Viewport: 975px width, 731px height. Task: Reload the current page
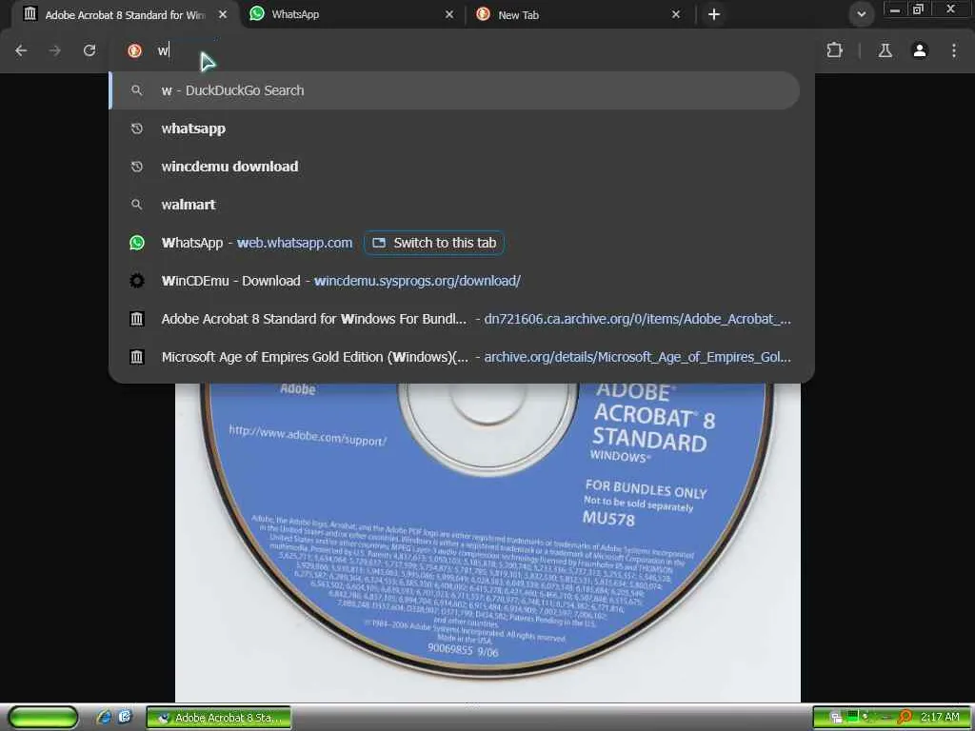[90, 50]
